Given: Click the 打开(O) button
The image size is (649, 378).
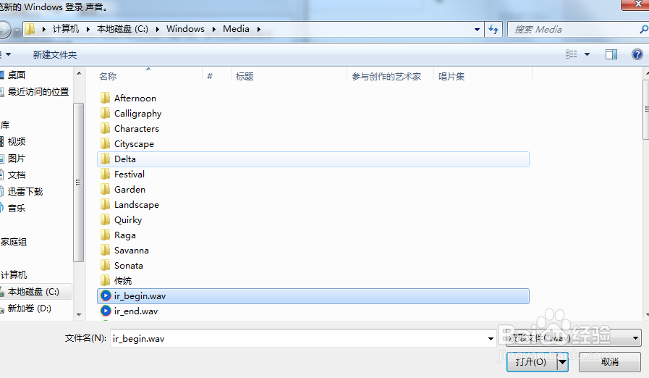Looking at the screenshot, I should (532, 362).
